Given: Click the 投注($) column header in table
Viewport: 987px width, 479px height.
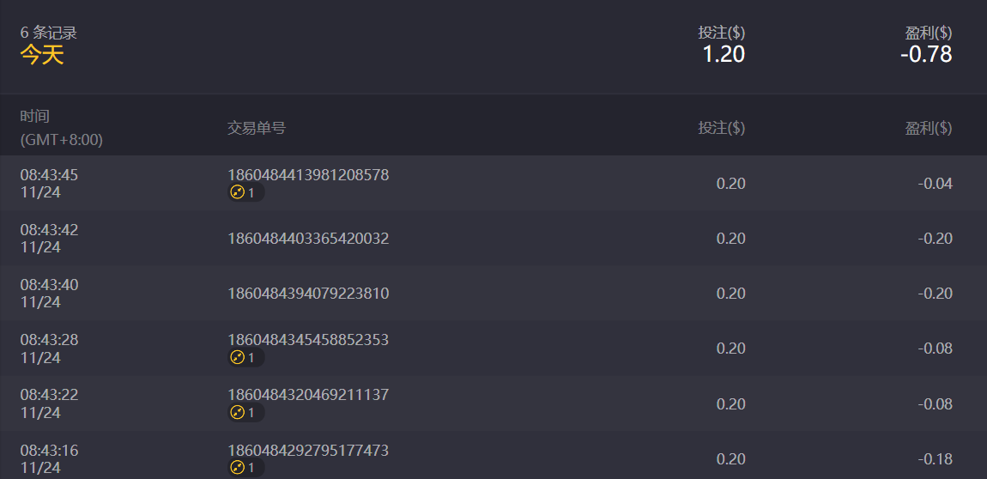Looking at the screenshot, I should 721,128.
